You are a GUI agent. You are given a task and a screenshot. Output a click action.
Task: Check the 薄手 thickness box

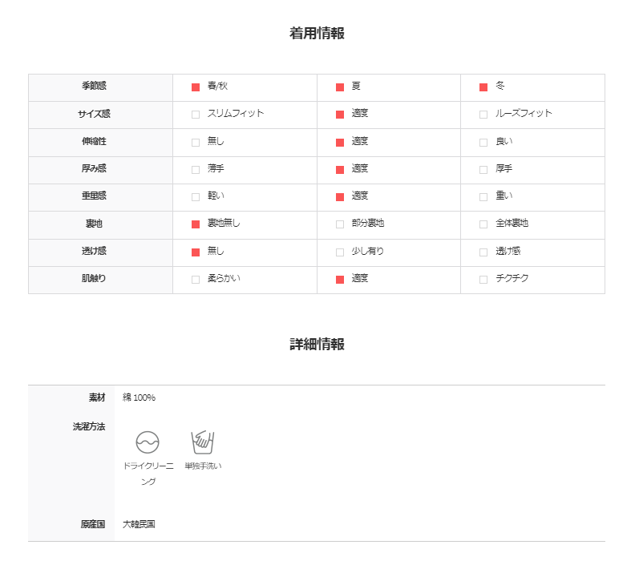(x=196, y=170)
